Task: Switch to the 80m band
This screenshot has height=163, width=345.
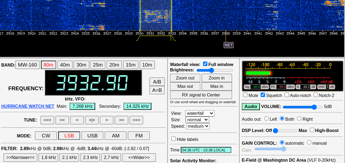Action: tap(48, 65)
